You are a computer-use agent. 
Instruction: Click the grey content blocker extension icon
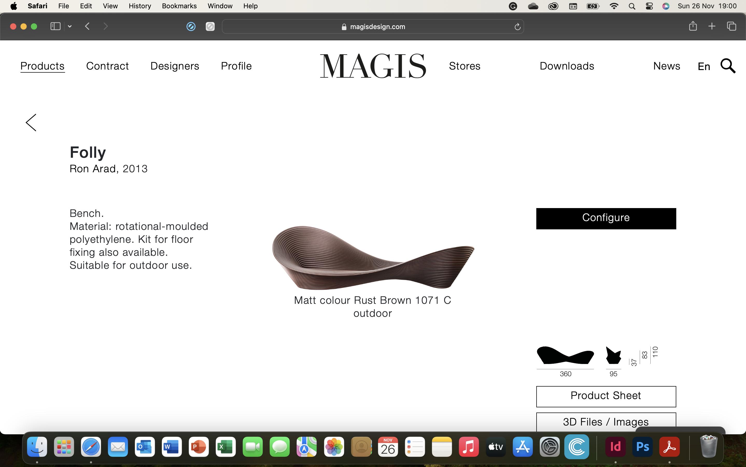pos(210,26)
